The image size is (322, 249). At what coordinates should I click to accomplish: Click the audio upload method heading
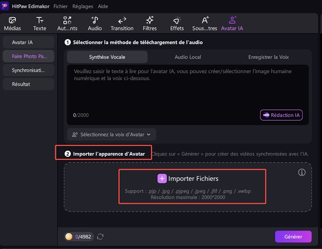(x=138, y=42)
